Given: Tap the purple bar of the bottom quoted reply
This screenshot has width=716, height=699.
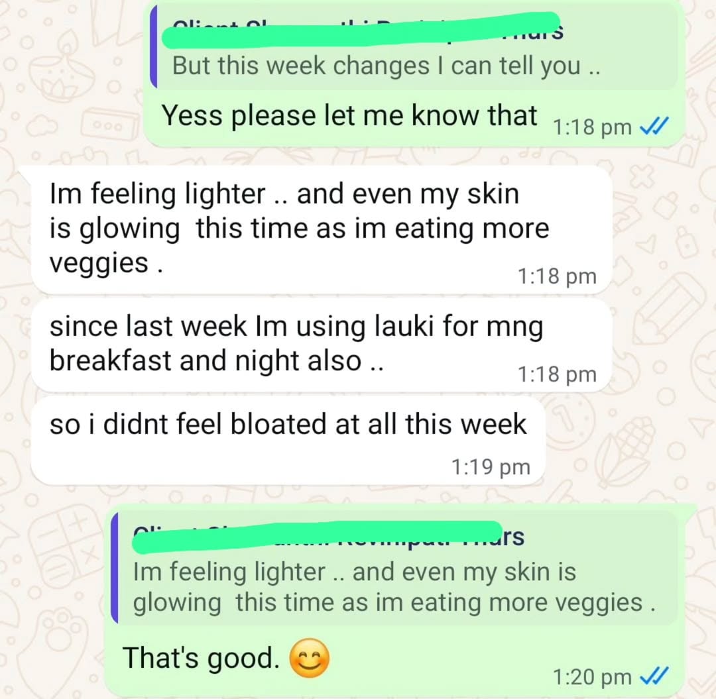Looking at the screenshot, I should click(114, 568).
